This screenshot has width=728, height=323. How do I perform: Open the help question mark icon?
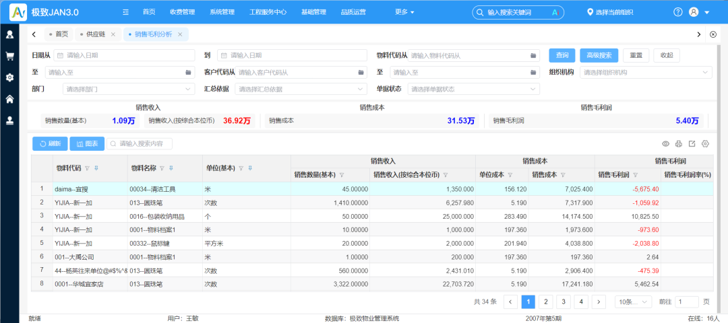678,12
